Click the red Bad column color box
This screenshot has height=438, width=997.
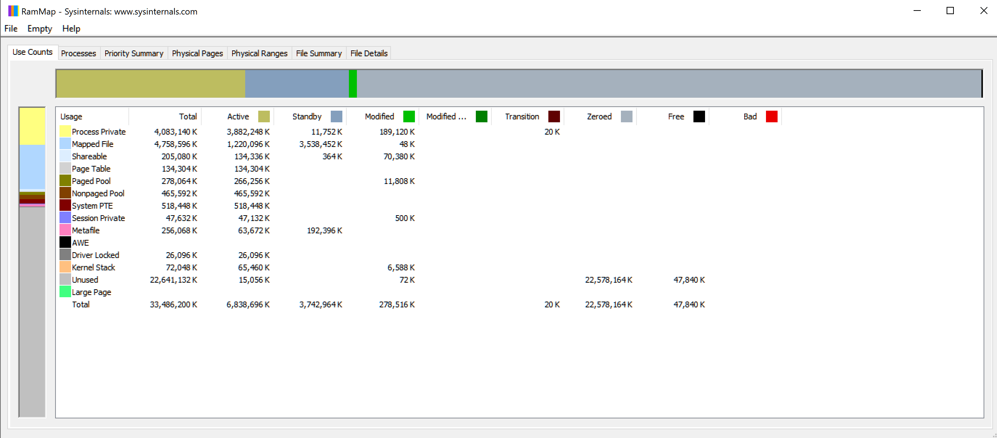point(771,116)
